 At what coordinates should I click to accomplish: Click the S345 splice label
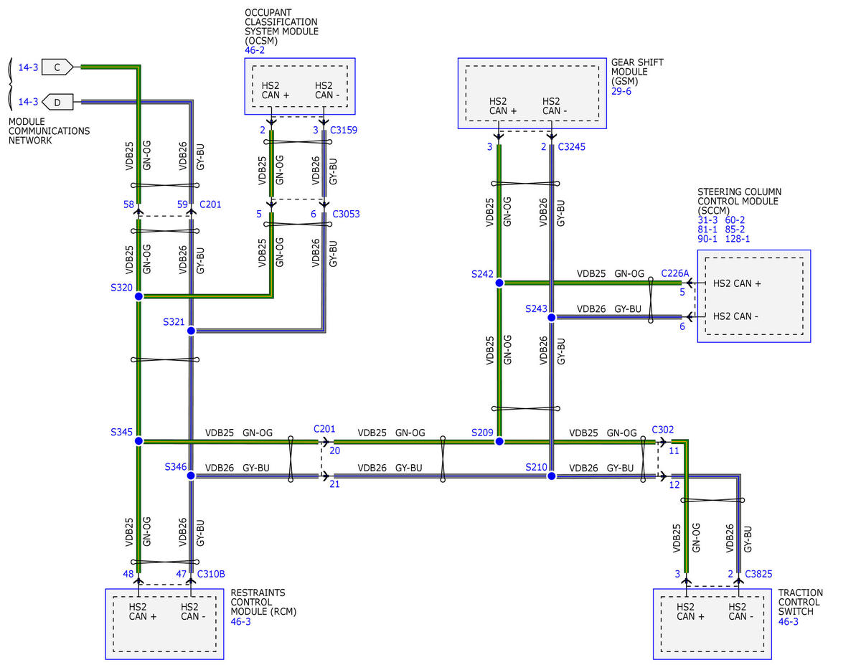tap(121, 432)
